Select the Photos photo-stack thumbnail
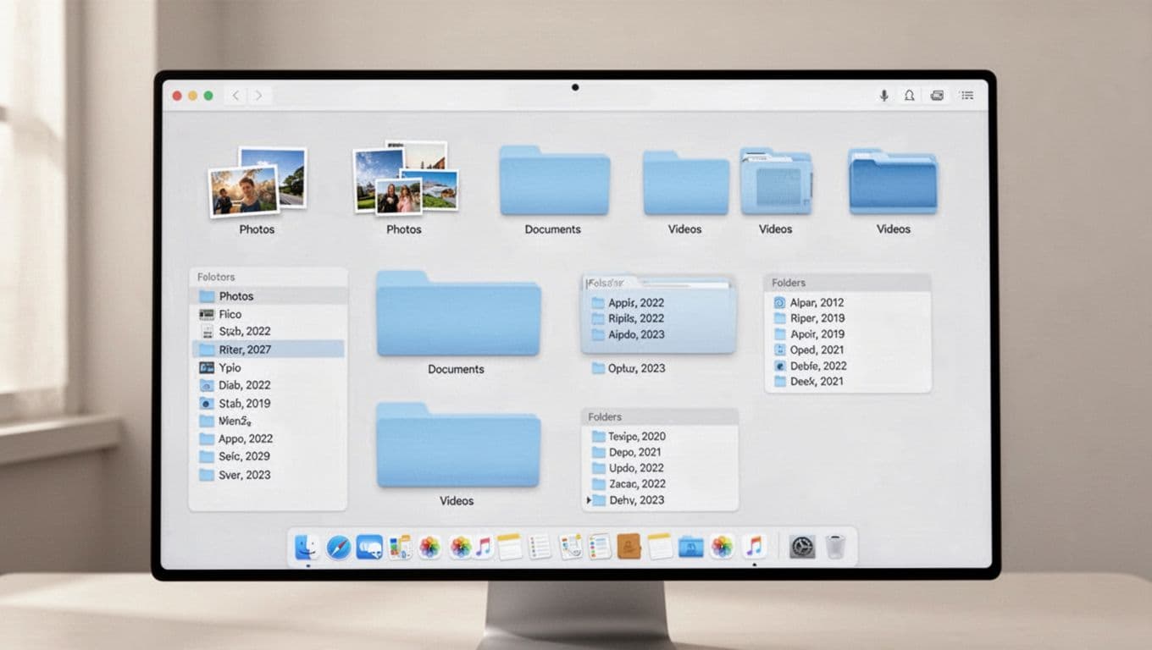The height and width of the screenshot is (650, 1152). (x=256, y=180)
